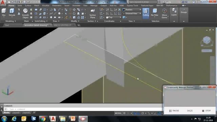Select the Move tool in Modify panel

pos(74,10)
